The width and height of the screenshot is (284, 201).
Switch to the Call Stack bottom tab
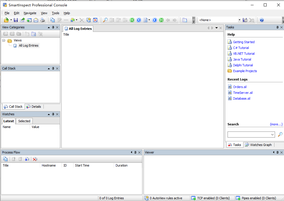(x=13, y=107)
